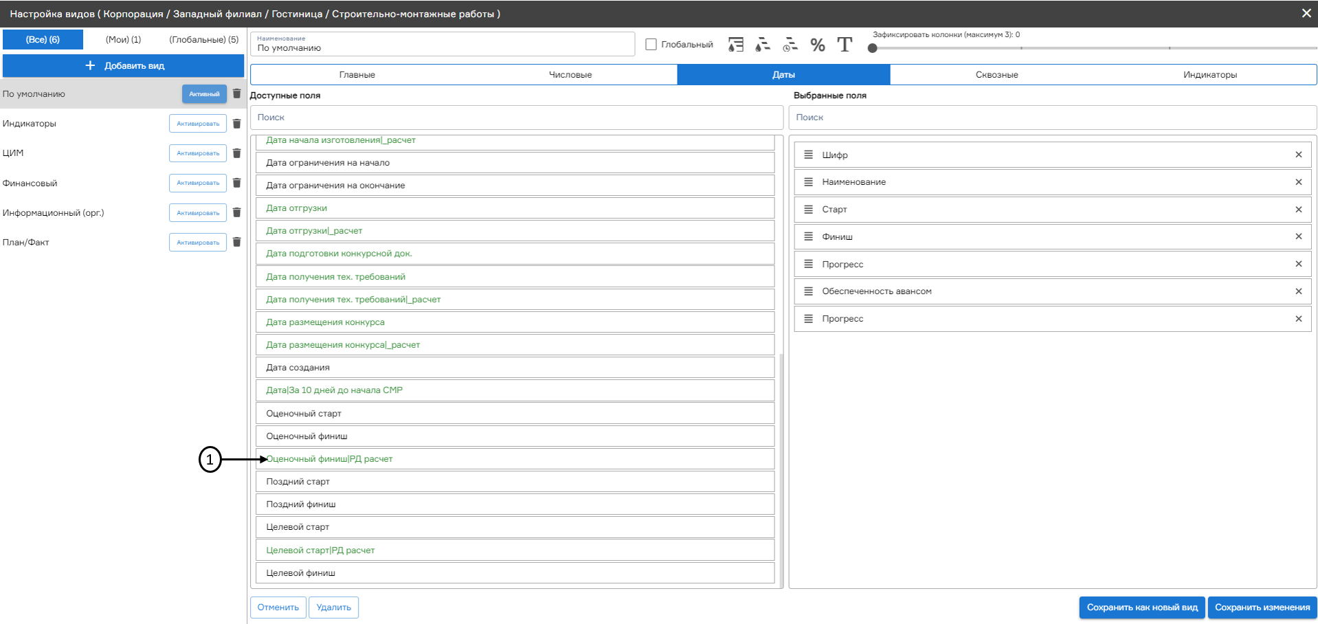Grab the drag handle of Финиш field
The image size is (1318, 624).
(808, 236)
